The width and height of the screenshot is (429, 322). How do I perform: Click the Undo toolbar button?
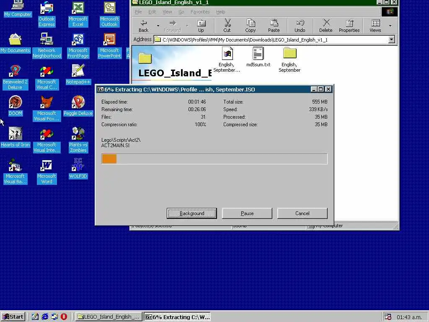click(300, 26)
